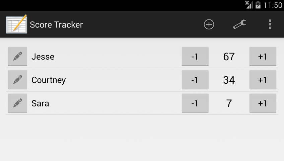Increase Sara's score with +1
284x161 pixels.
pyautogui.click(x=263, y=103)
